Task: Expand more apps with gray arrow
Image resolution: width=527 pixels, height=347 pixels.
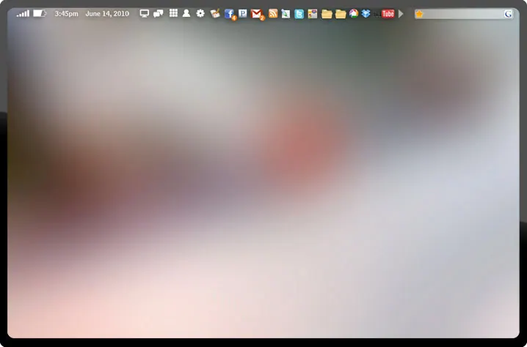Action: [401, 14]
